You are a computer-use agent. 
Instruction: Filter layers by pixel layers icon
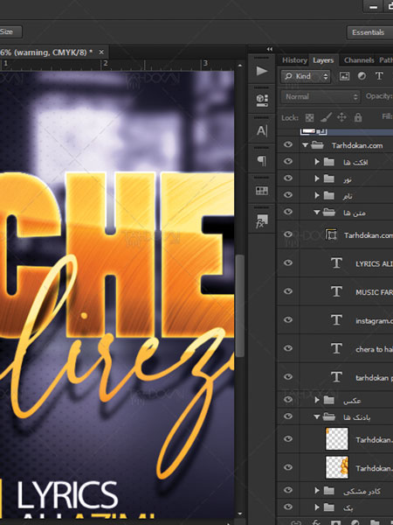click(344, 76)
